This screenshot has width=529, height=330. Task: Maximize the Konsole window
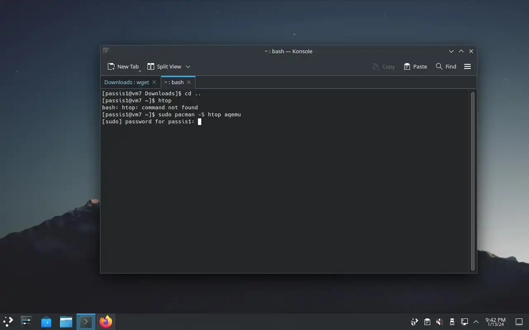click(x=461, y=51)
